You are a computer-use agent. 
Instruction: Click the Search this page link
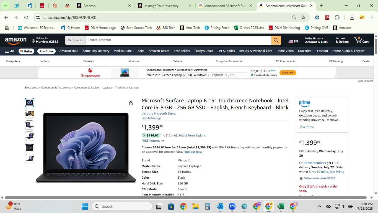tap(151, 118)
